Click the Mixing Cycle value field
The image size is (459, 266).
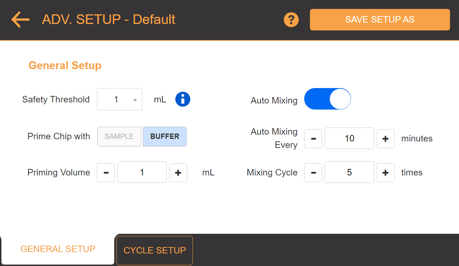pos(349,172)
